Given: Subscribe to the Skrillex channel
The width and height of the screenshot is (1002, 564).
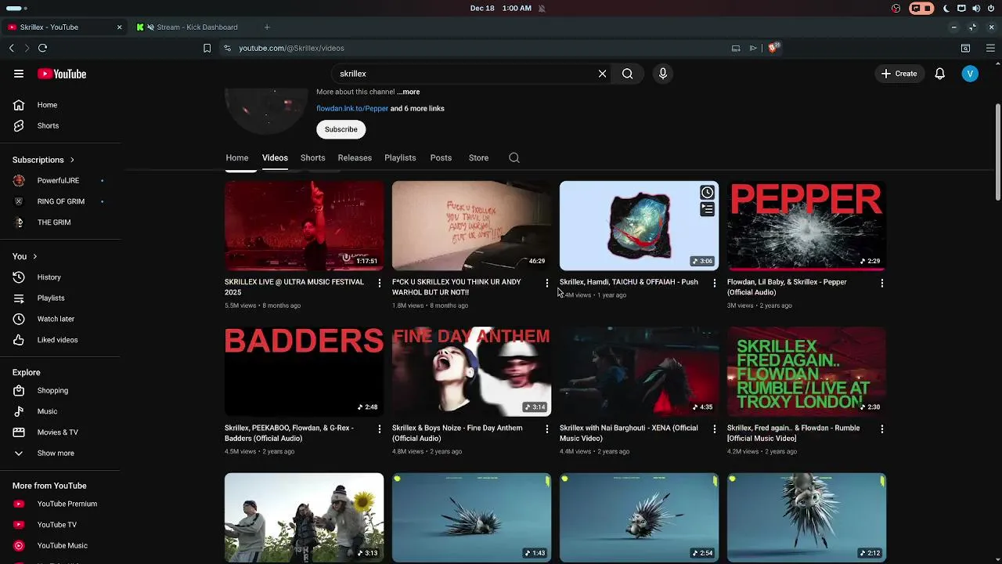Looking at the screenshot, I should click(x=341, y=129).
